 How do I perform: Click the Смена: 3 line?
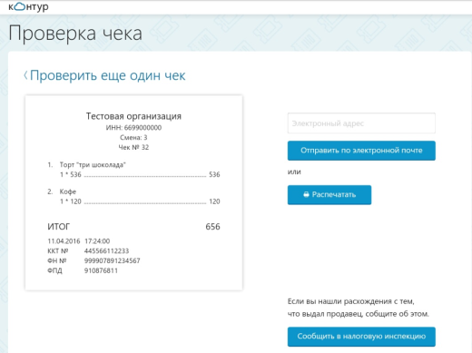[133, 138]
